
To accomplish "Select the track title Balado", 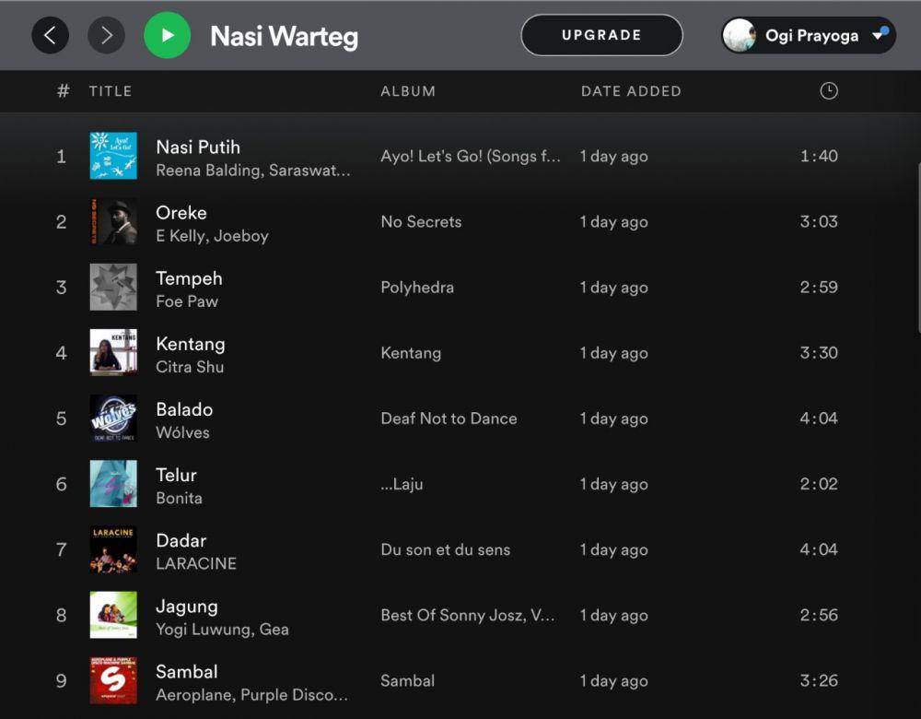I will 184,409.
